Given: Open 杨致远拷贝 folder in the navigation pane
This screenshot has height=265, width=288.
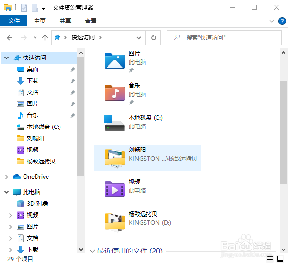Looking at the screenshot, I should point(41,161).
